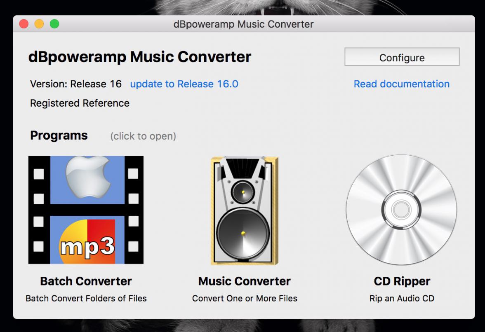Close the window with the red button
This screenshot has width=485, height=332.
tap(24, 24)
